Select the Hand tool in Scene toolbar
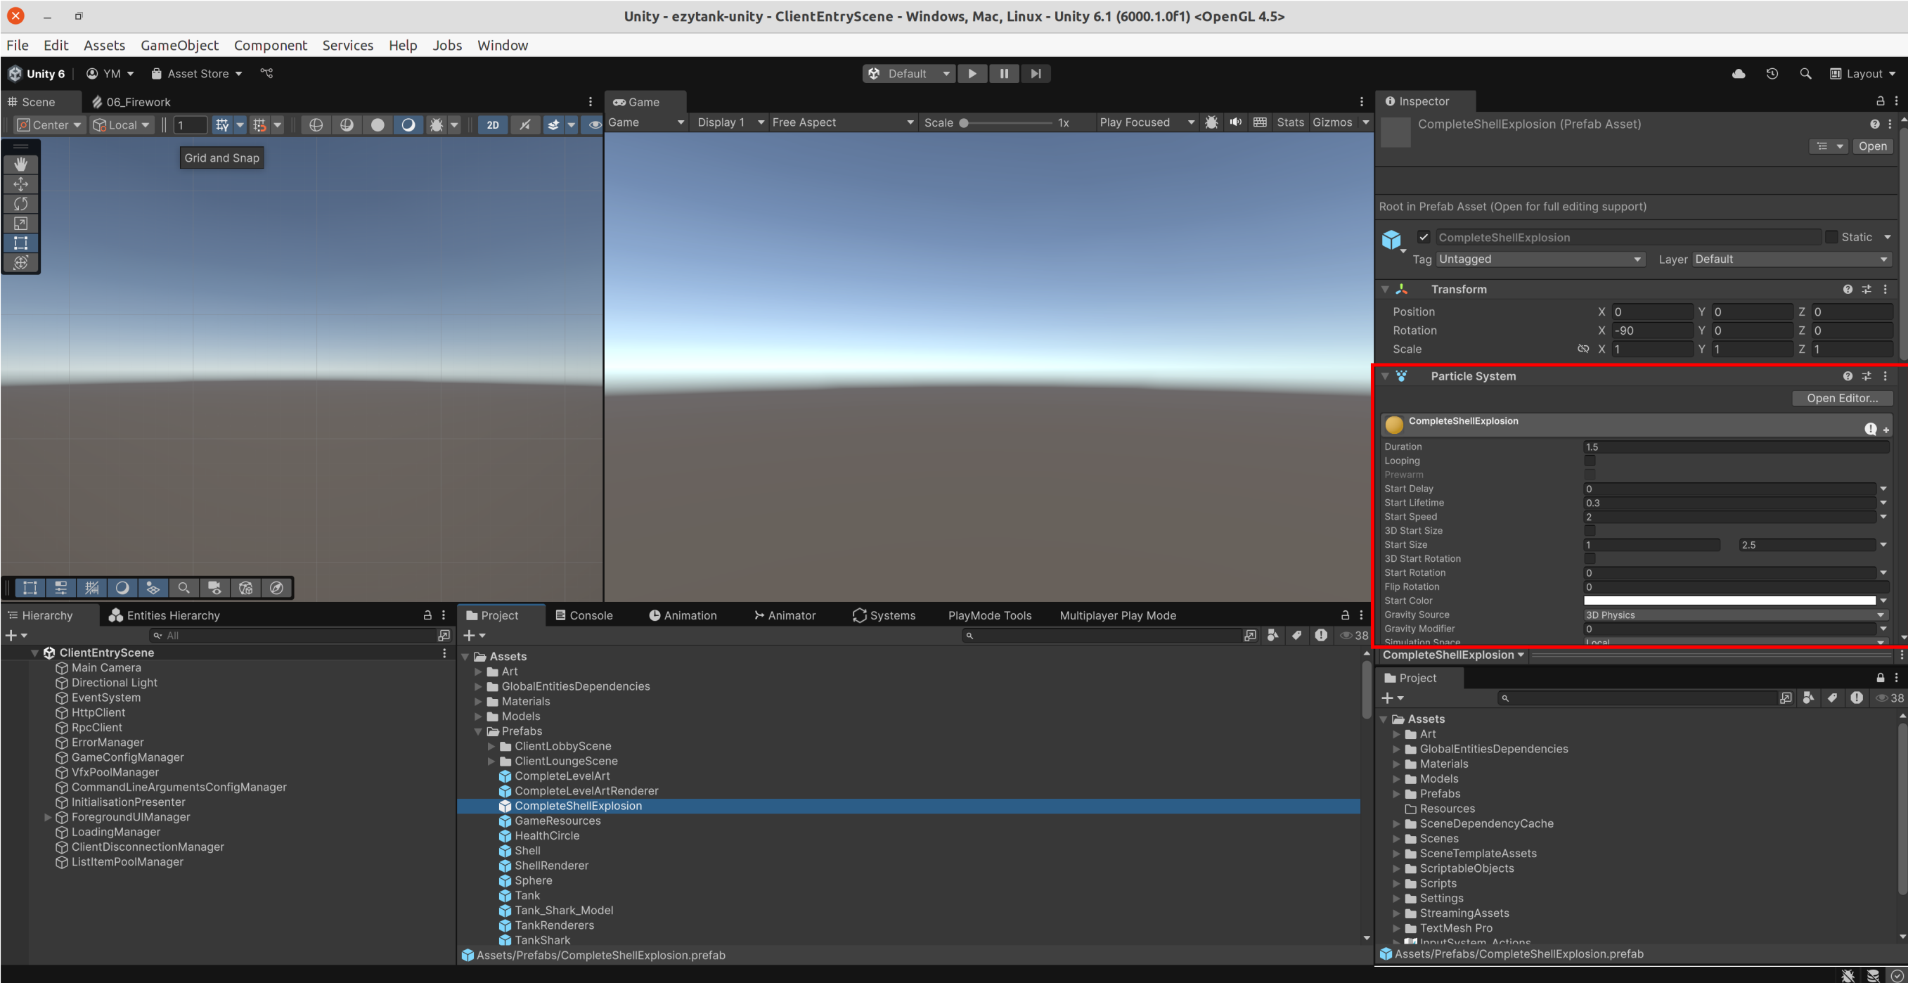1908x983 pixels. tap(21, 164)
